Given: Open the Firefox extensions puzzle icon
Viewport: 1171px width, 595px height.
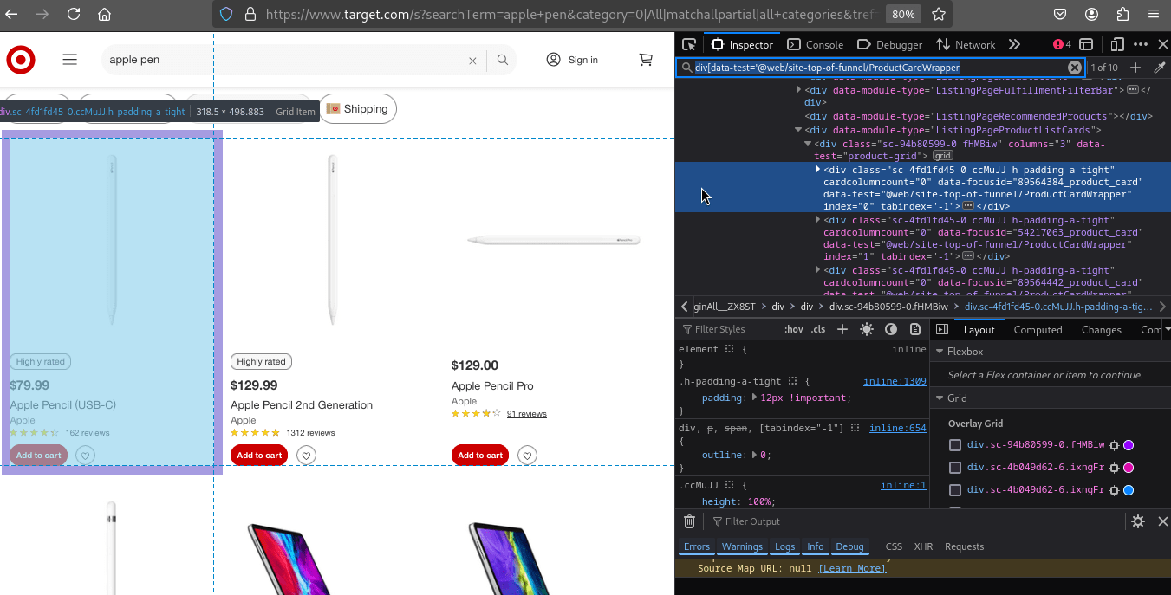Looking at the screenshot, I should 1122,14.
